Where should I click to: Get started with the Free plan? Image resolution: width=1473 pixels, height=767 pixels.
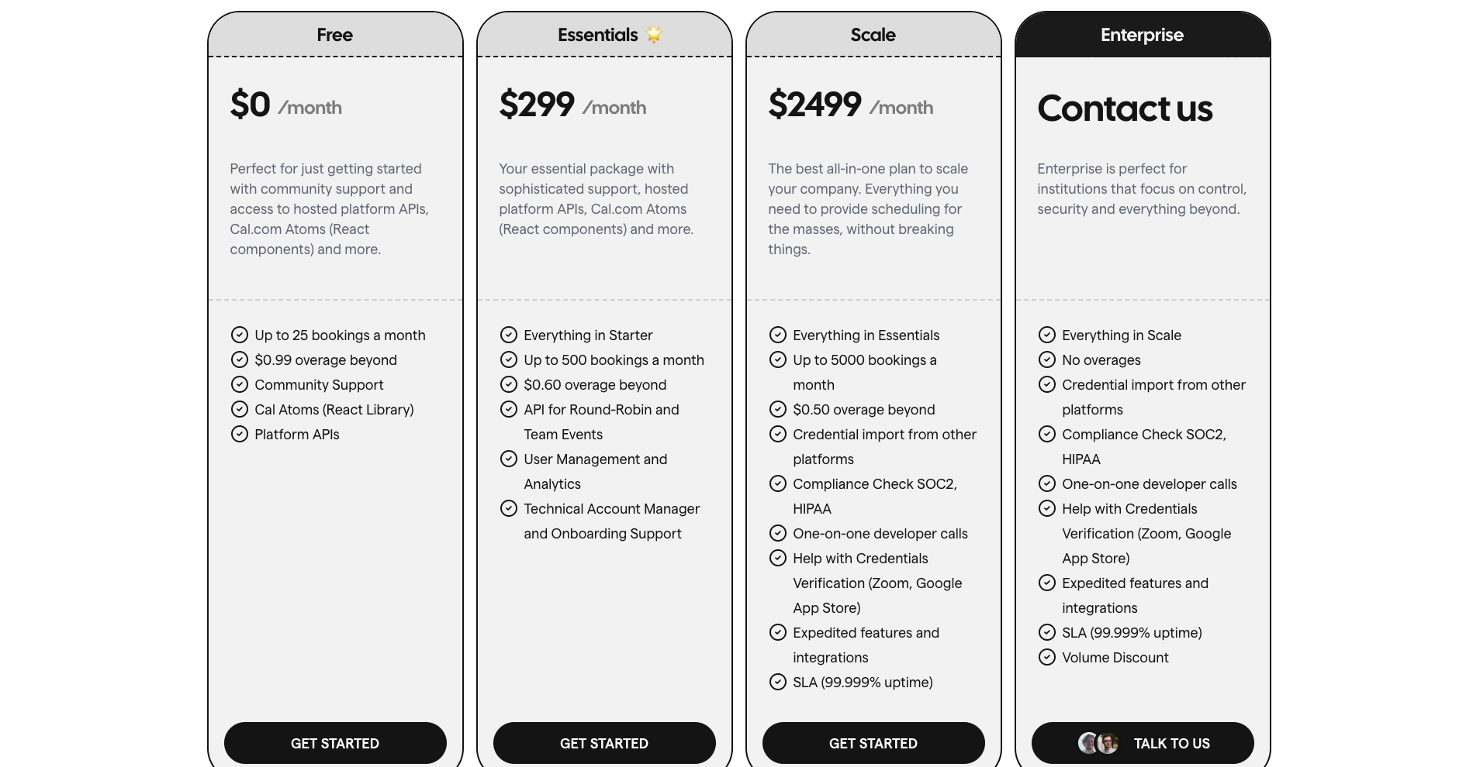[x=335, y=743]
